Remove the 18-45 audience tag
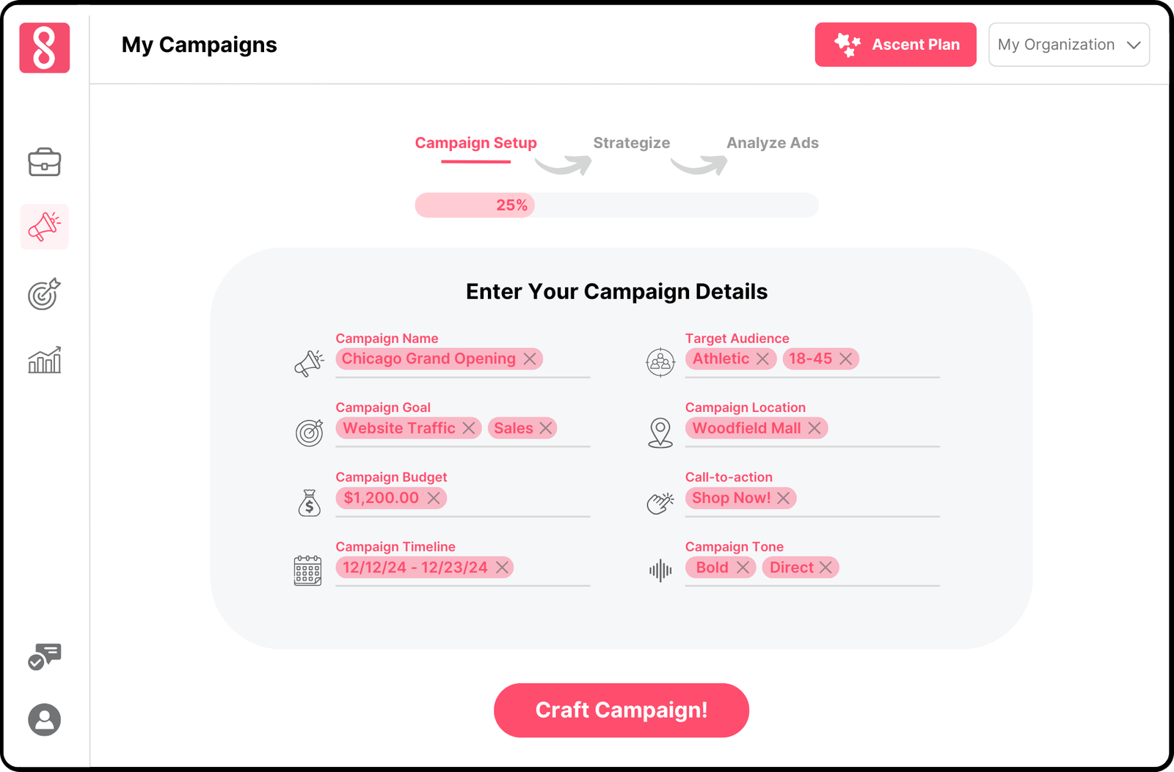Image resolution: width=1174 pixels, height=772 pixels. coord(846,359)
